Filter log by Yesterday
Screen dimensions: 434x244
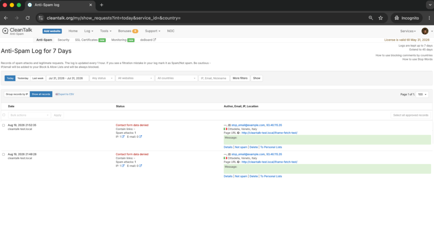tap(23, 78)
